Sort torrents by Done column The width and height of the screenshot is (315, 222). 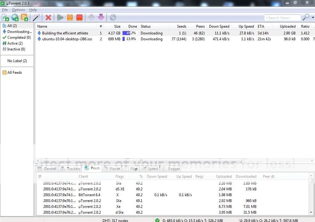tap(130, 26)
